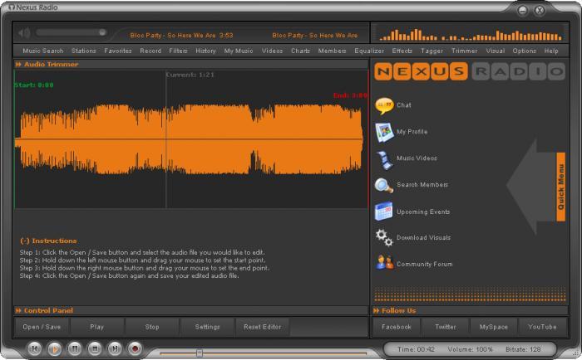Click the Download Visuals label
The image size is (582, 360).
(x=423, y=238)
